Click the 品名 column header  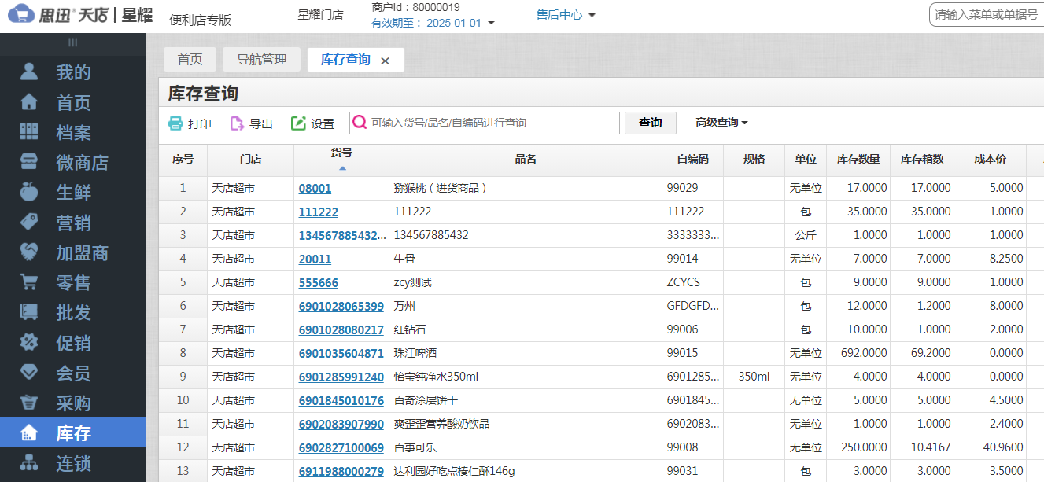[526, 159]
